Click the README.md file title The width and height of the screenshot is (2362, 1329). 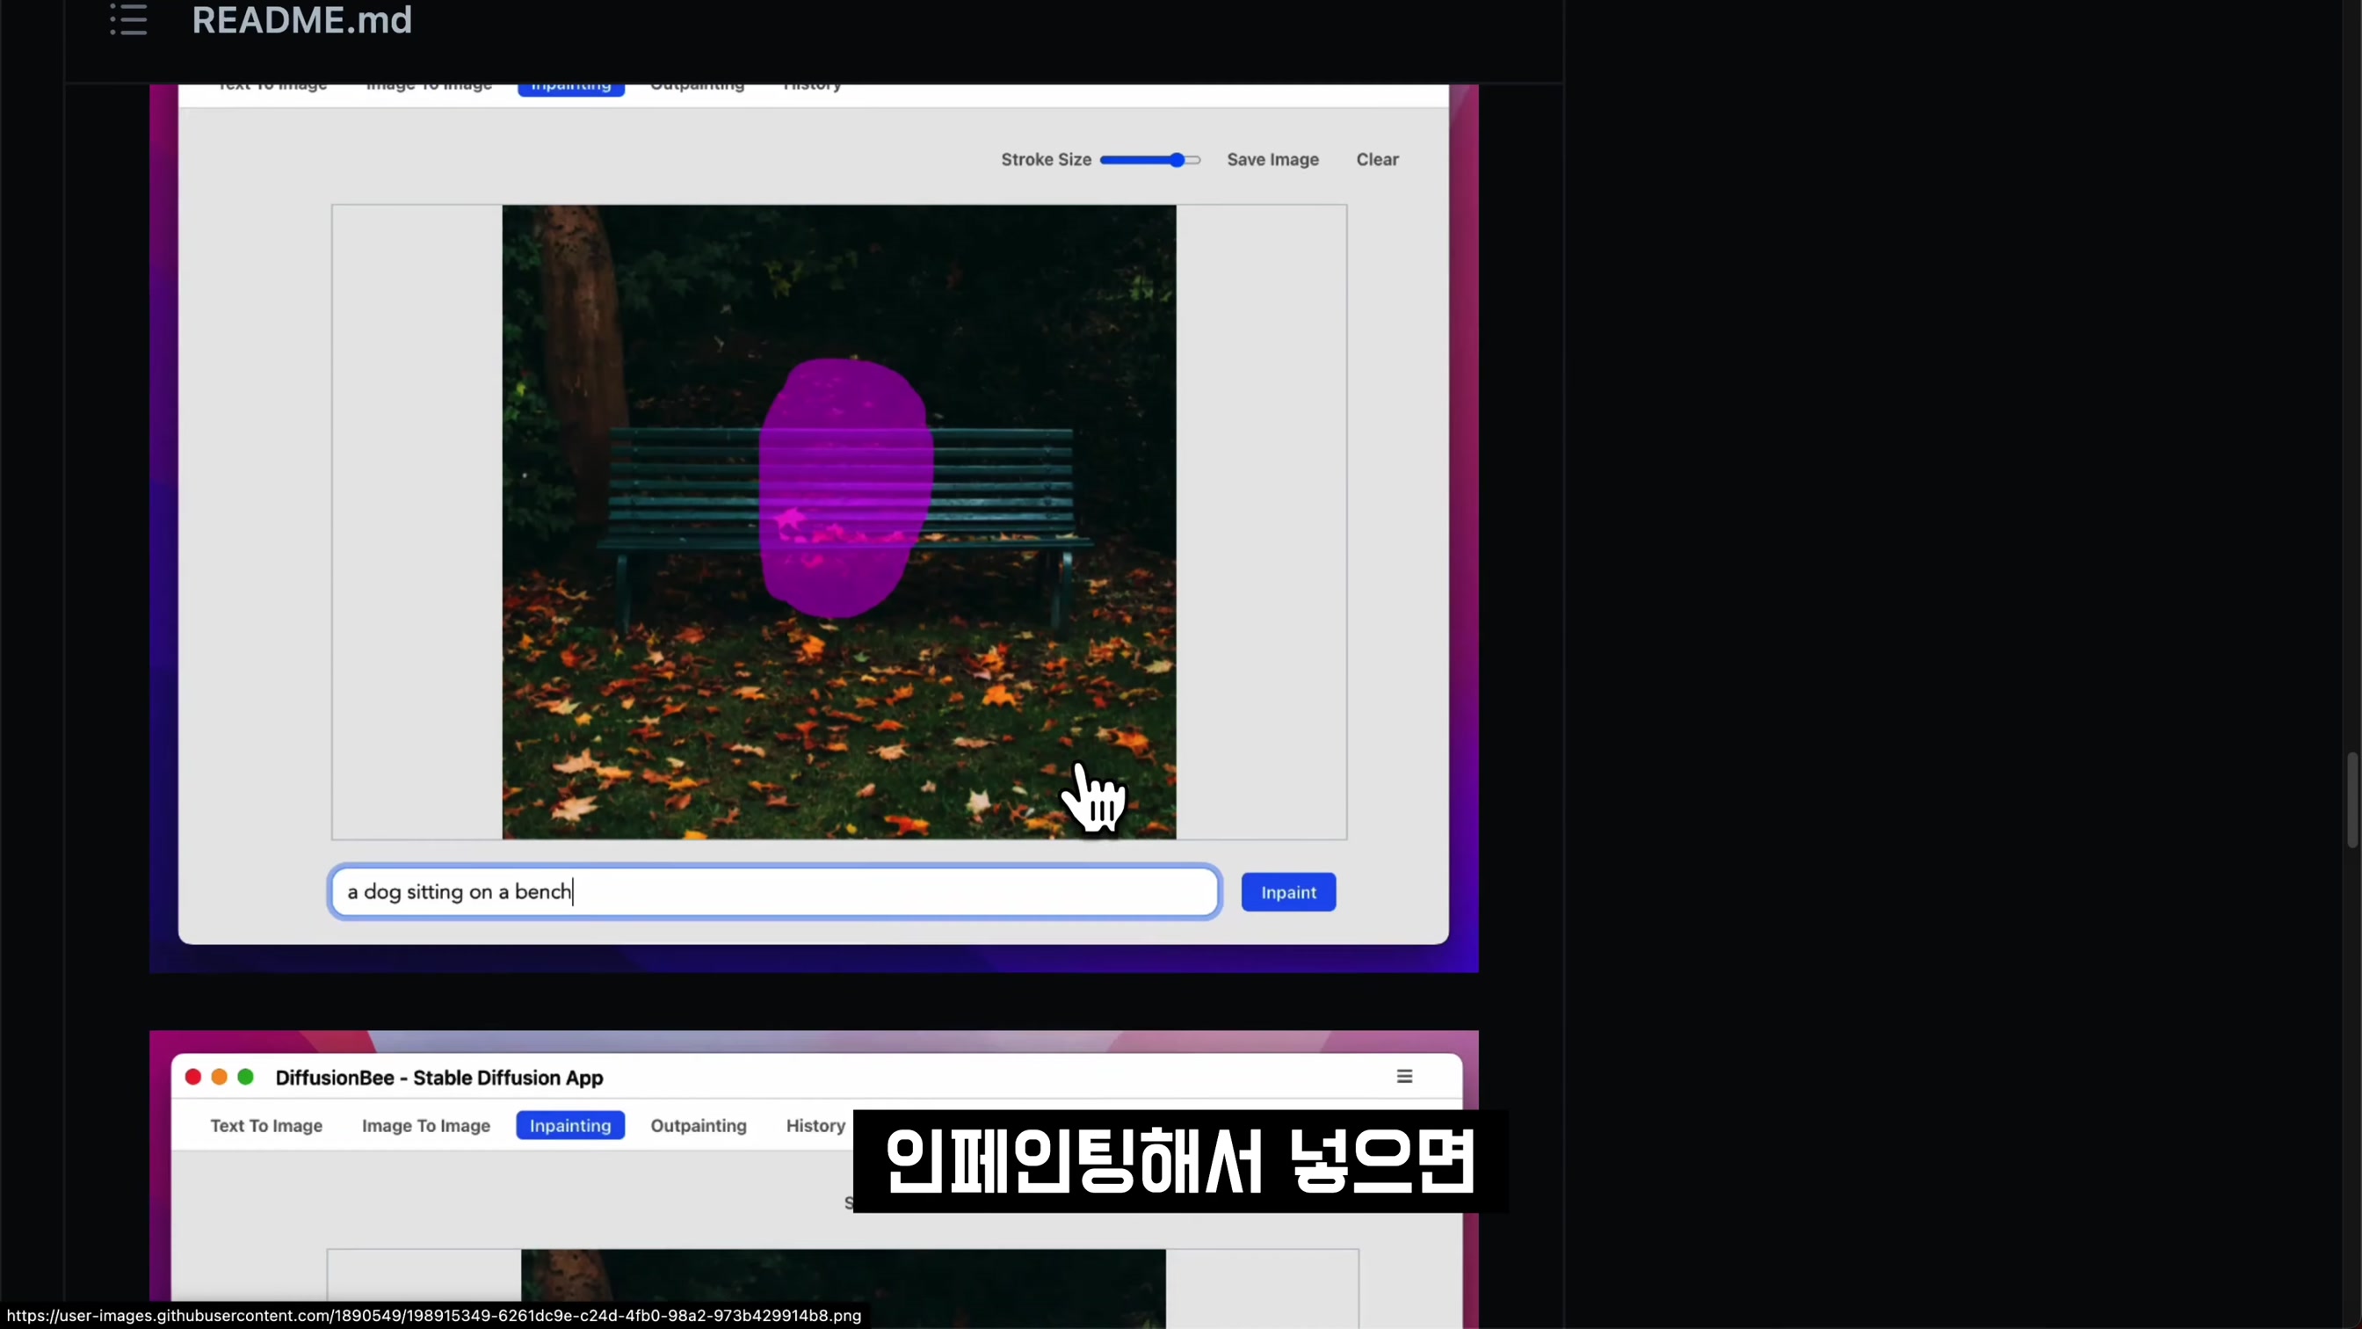coord(301,20)
